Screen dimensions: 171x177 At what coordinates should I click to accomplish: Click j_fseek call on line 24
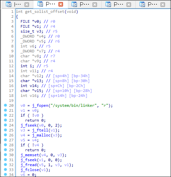[x=29, y=125]
